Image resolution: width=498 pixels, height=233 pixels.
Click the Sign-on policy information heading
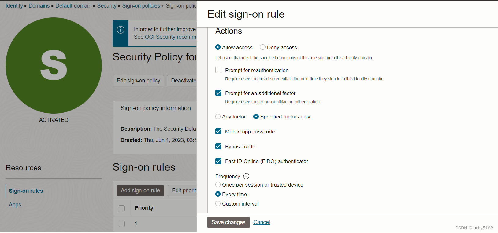156,108
